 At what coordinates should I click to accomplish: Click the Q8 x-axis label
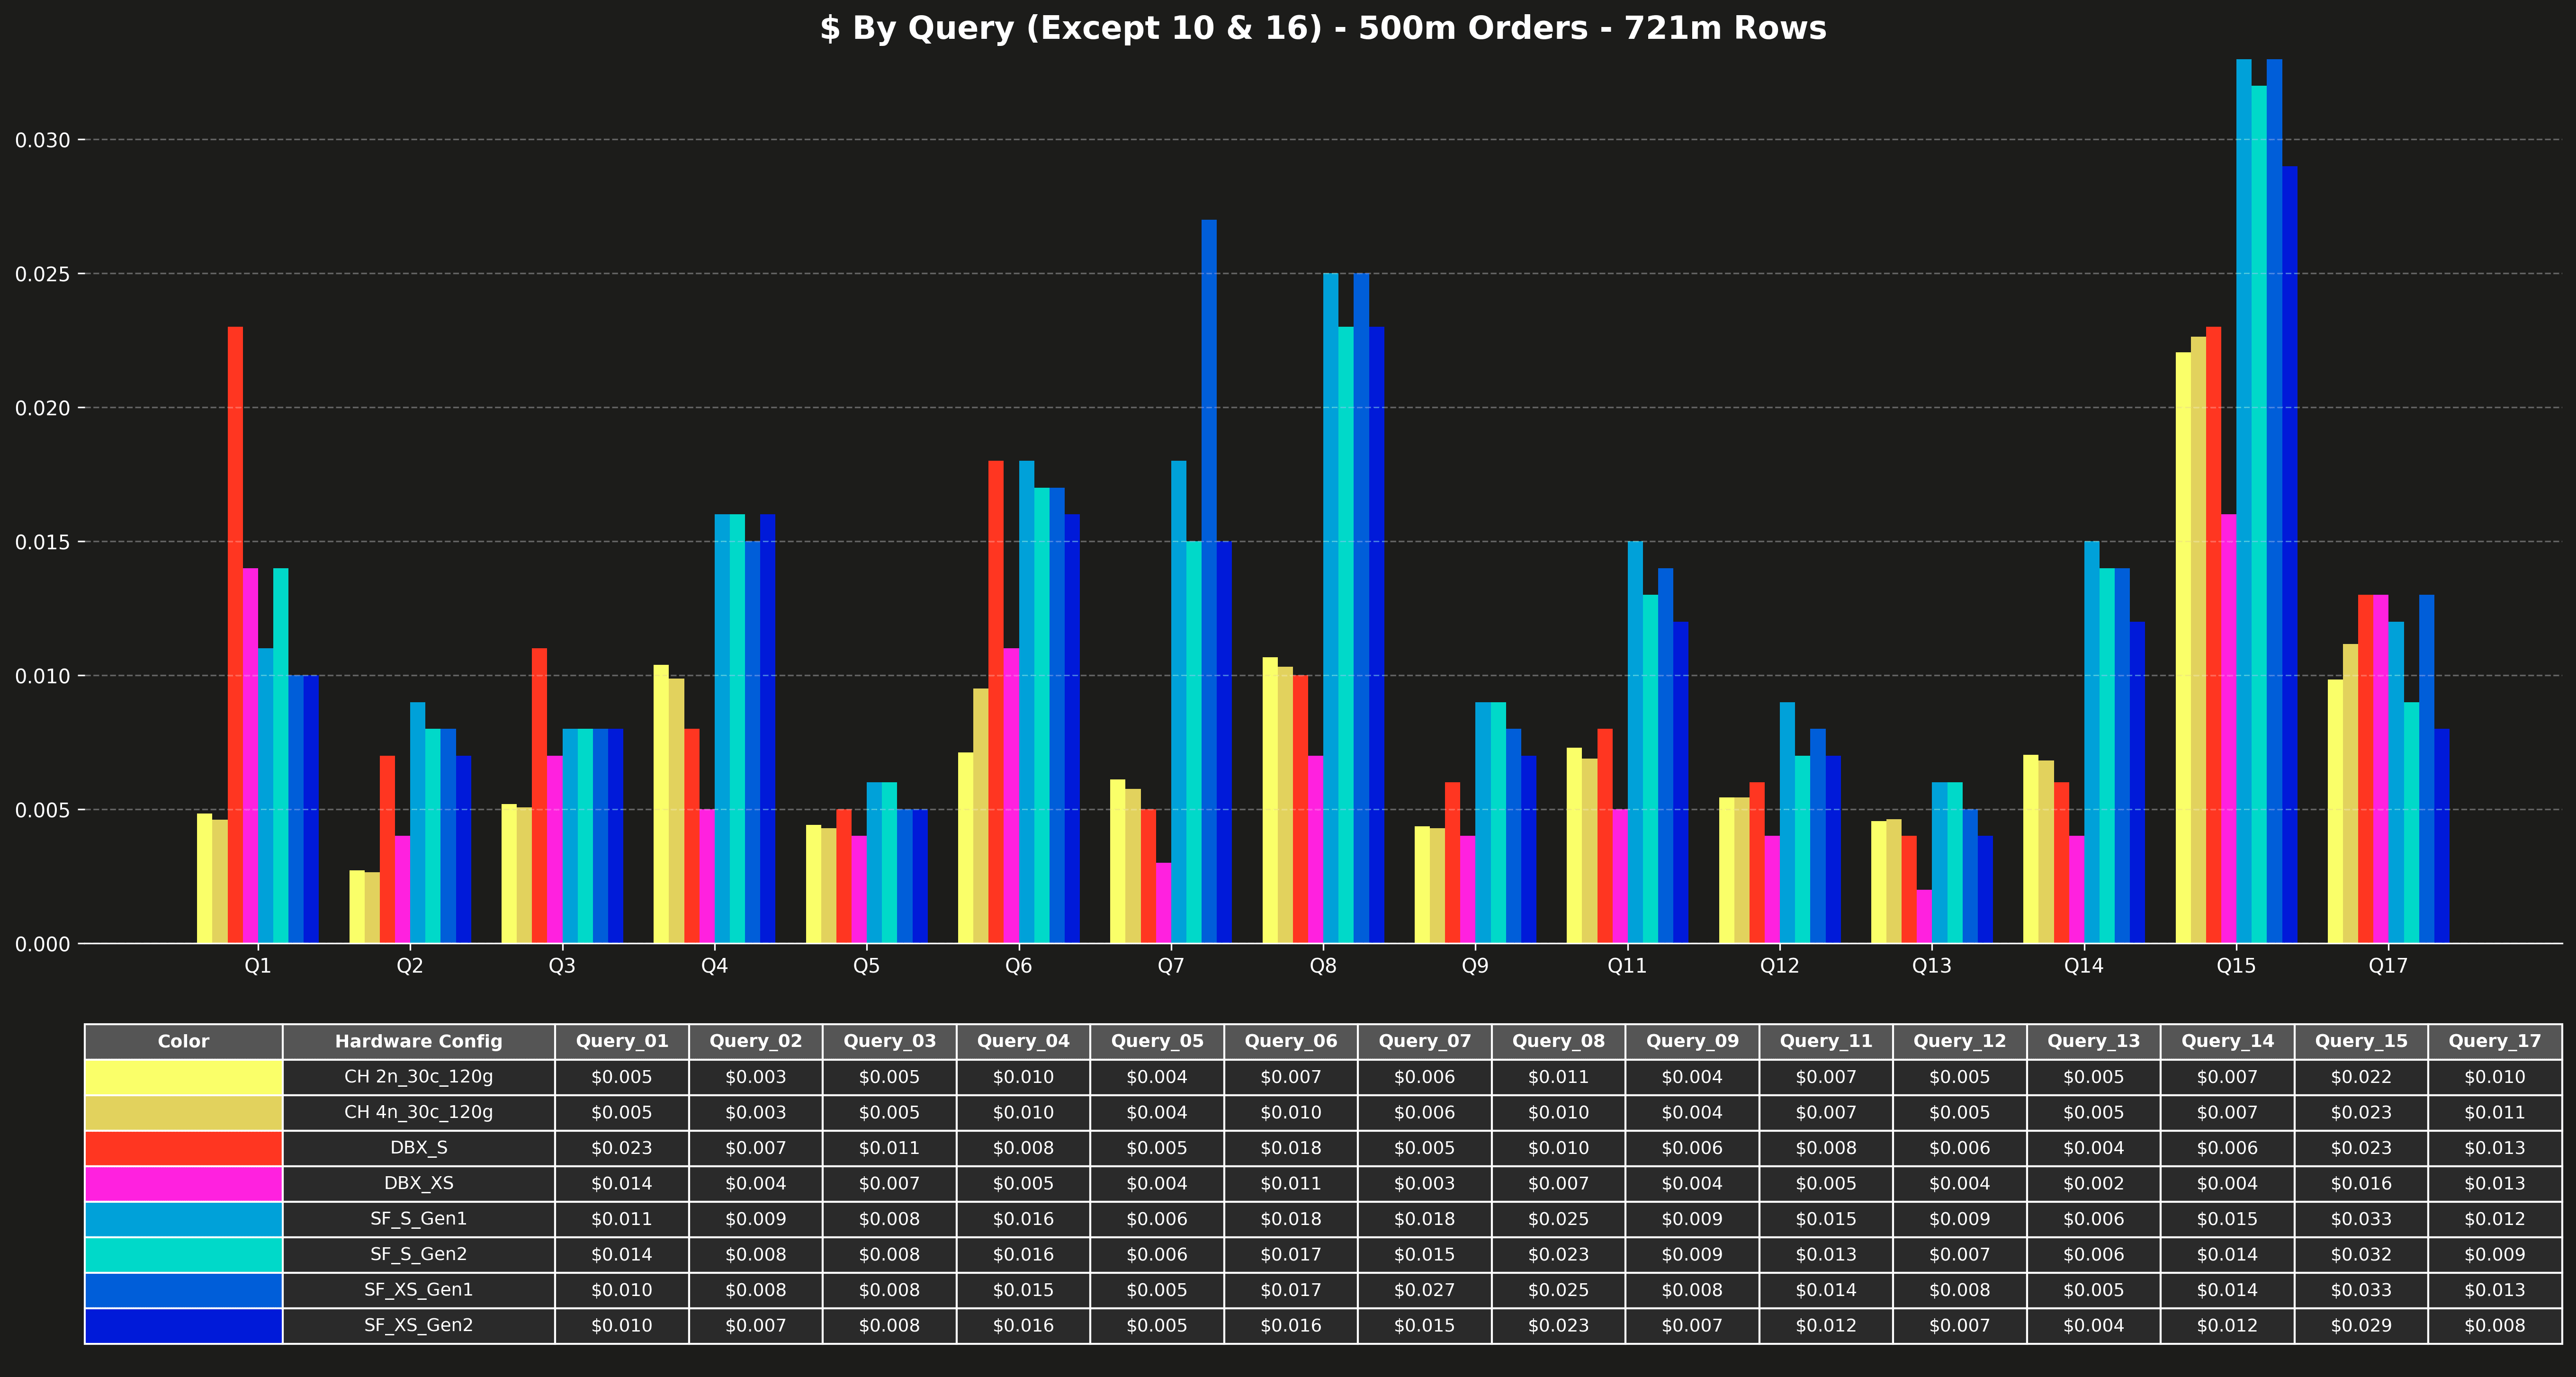point(1322,966)
